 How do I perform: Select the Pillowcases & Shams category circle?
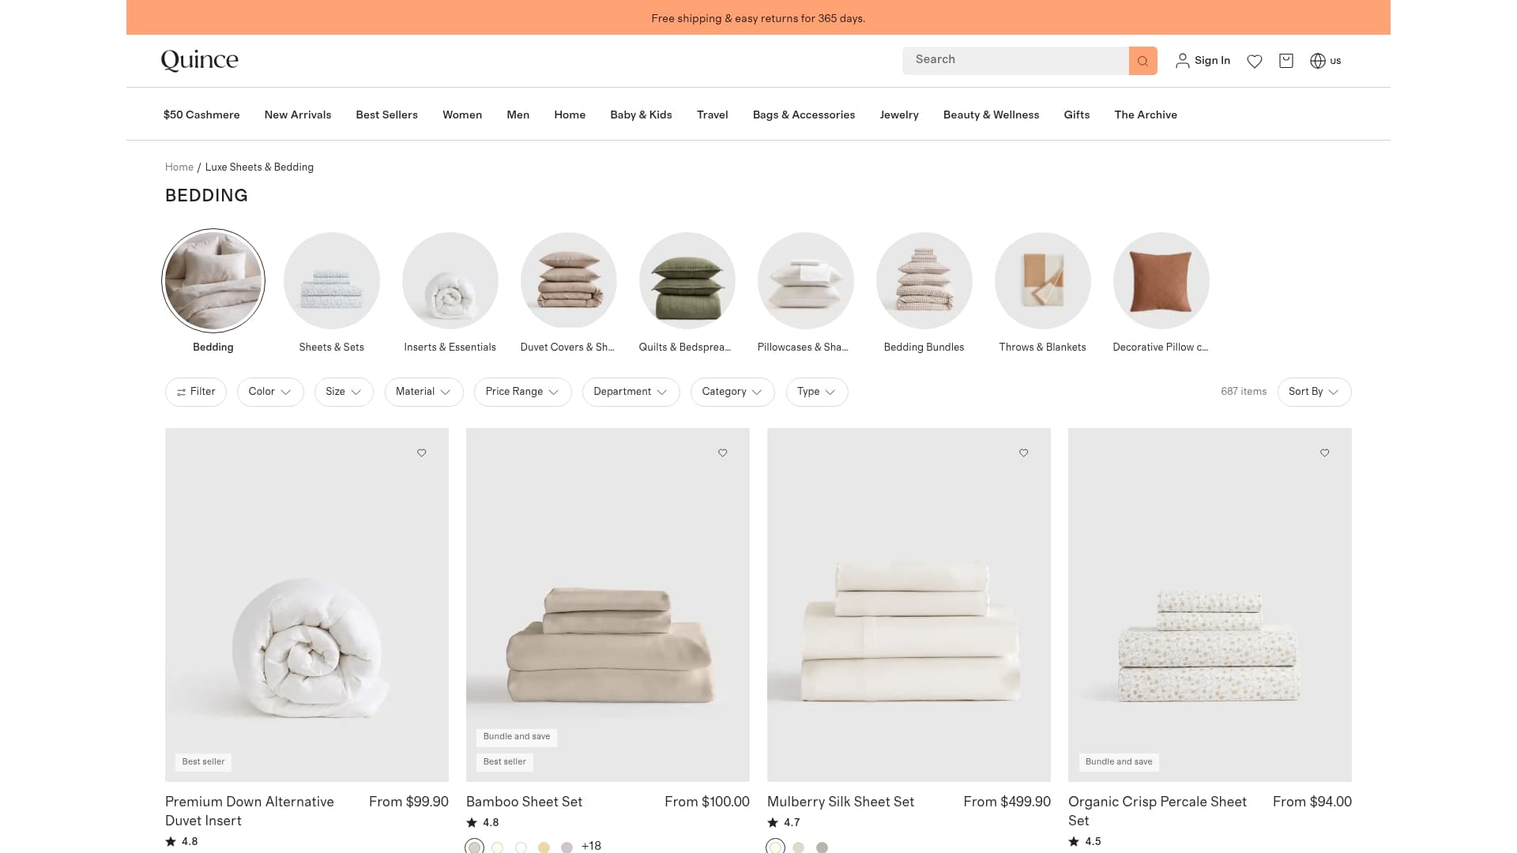click(806, 280)
